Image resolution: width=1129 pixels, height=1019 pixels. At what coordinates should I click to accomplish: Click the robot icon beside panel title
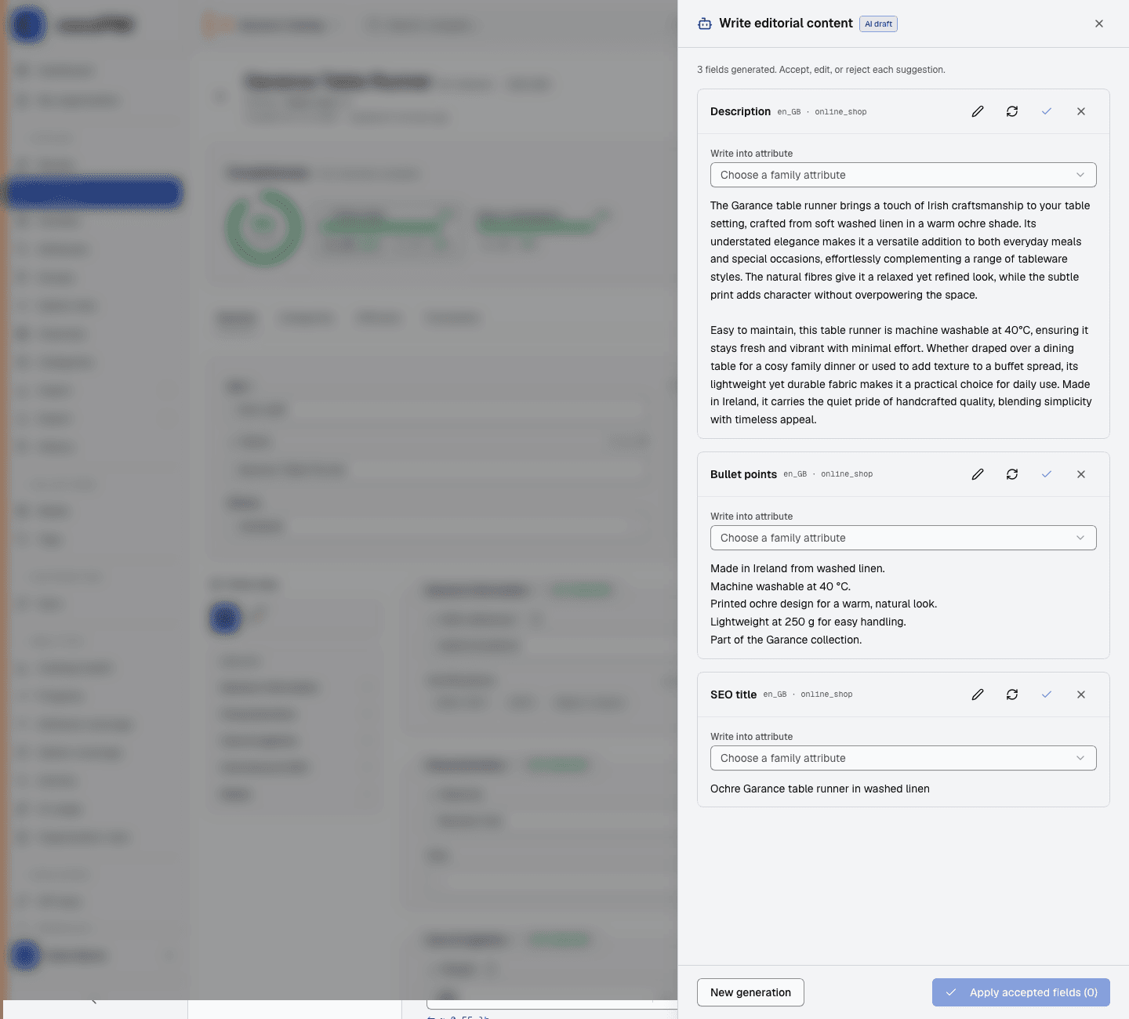point(705,24)
